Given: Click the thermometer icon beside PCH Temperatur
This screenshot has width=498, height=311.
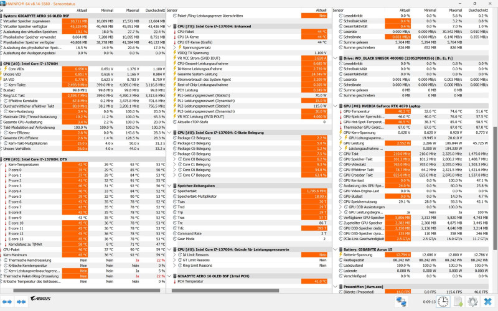Looking at the screenshot, I should 175,282.
